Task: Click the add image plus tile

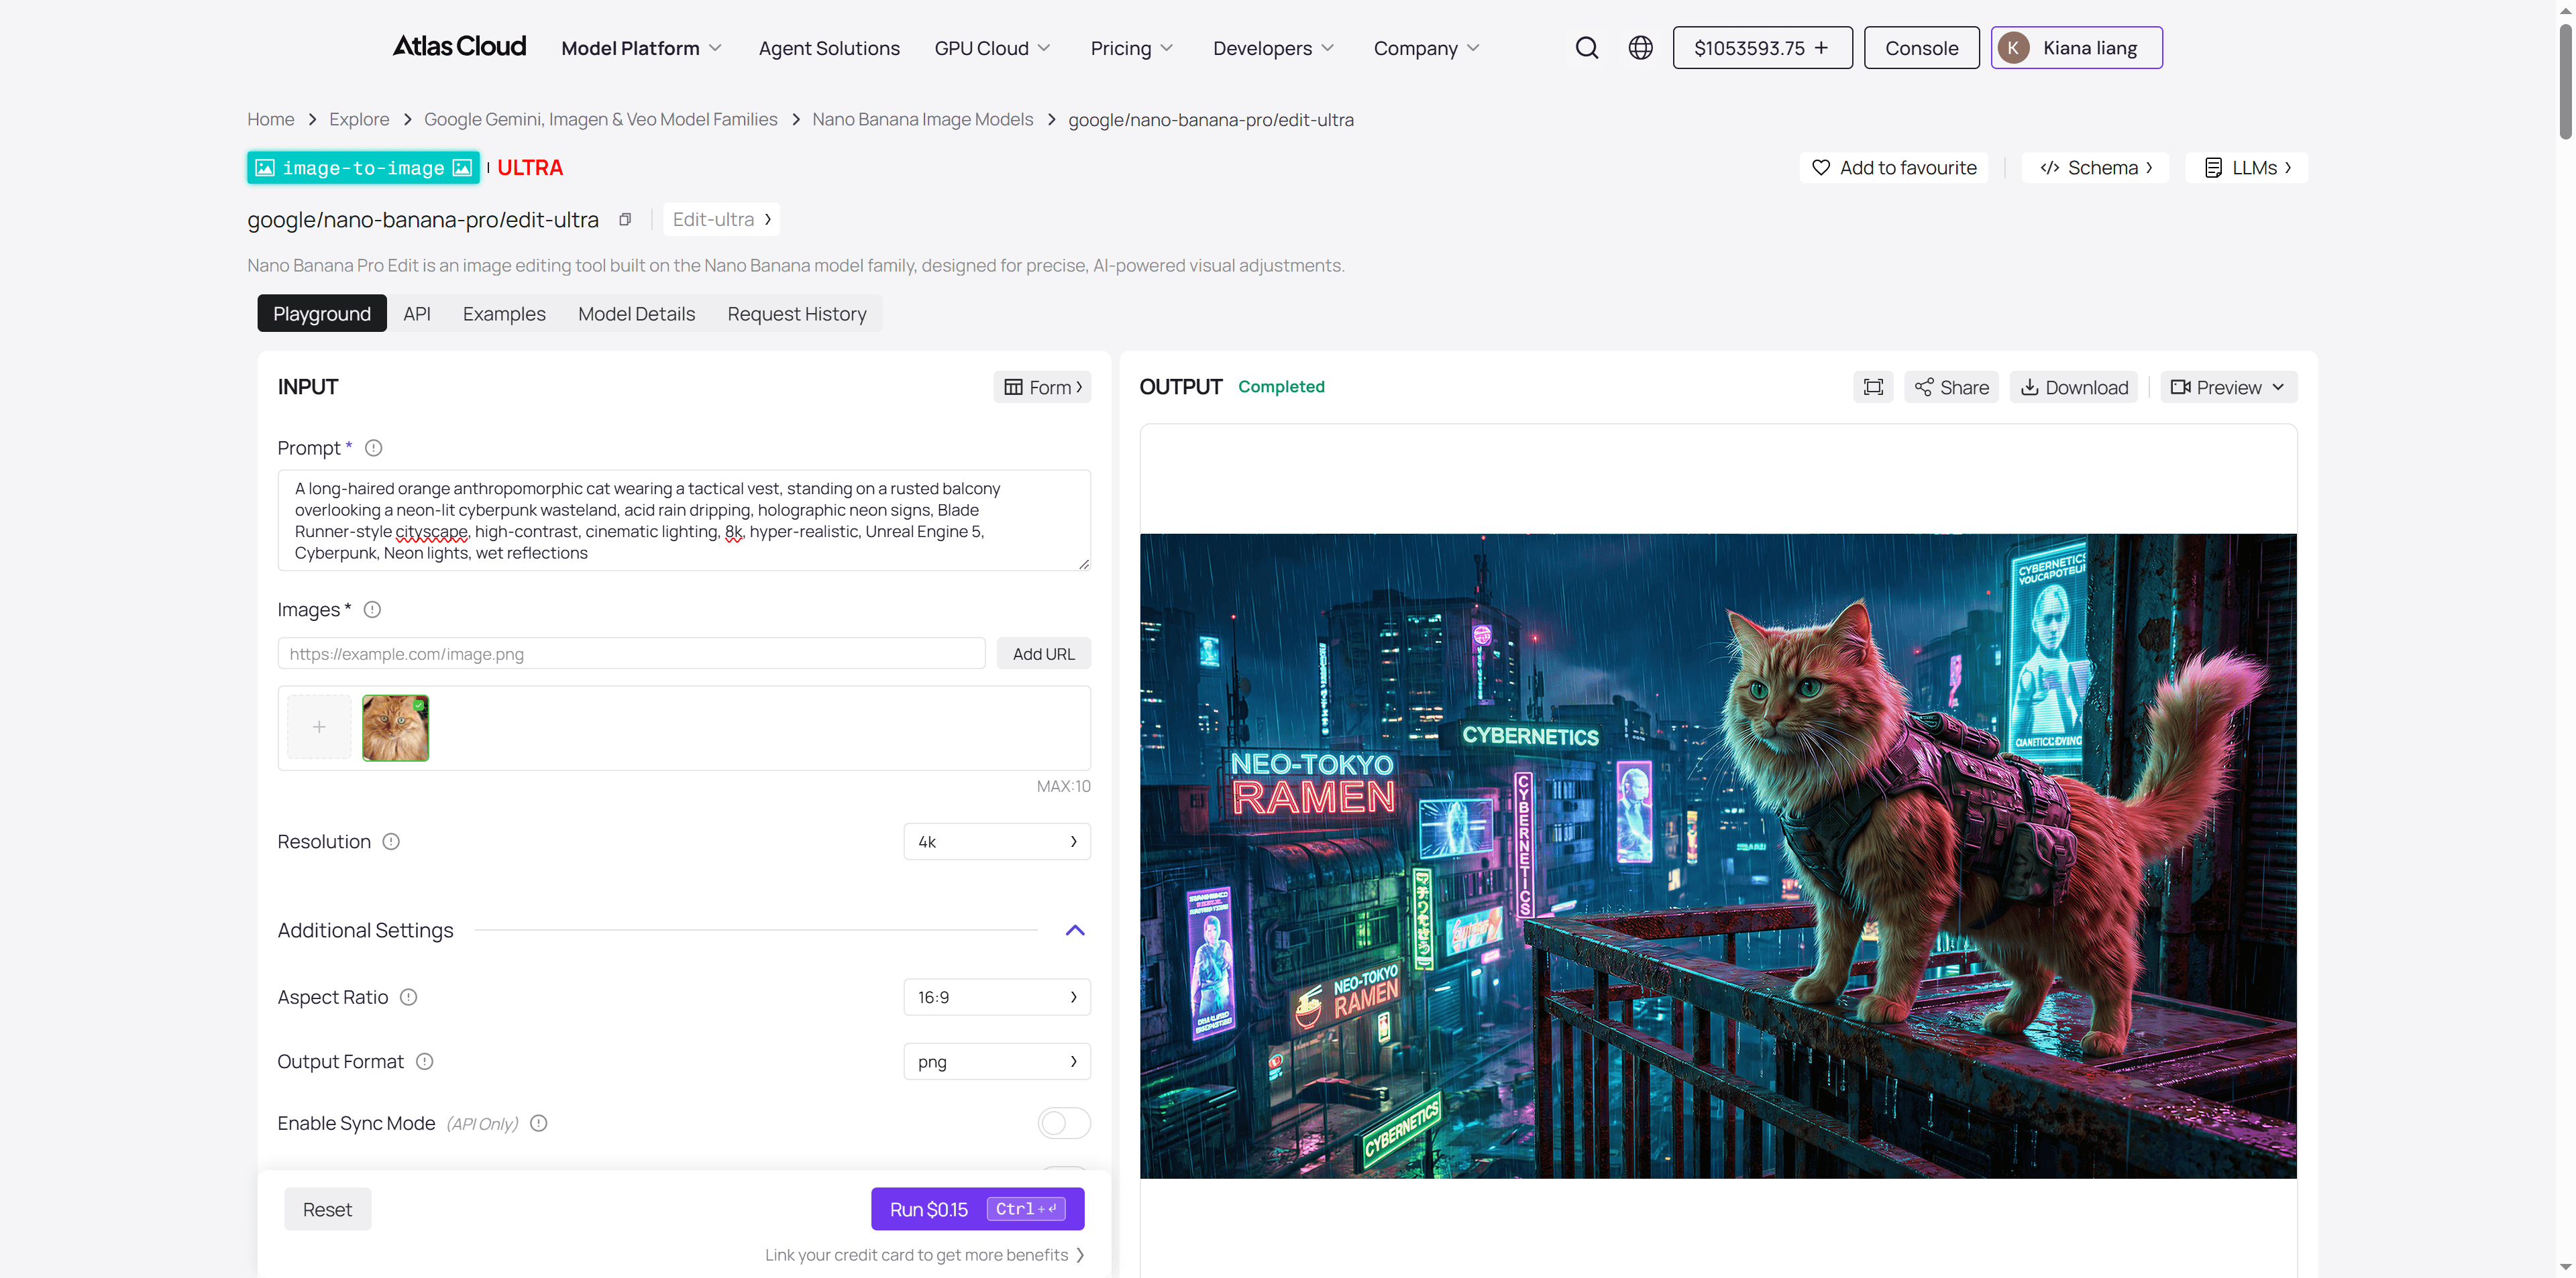Action: point(319,728)
